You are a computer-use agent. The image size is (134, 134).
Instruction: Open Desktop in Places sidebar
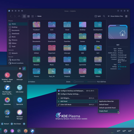coord(18,27)
